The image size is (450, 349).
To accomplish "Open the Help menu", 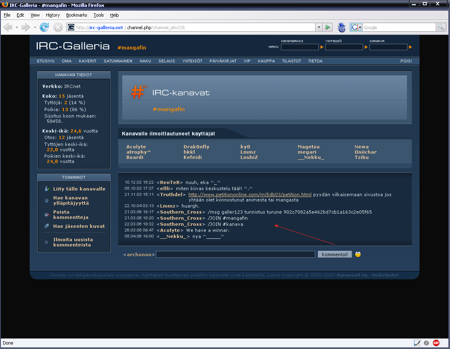I will pos(114,15).
